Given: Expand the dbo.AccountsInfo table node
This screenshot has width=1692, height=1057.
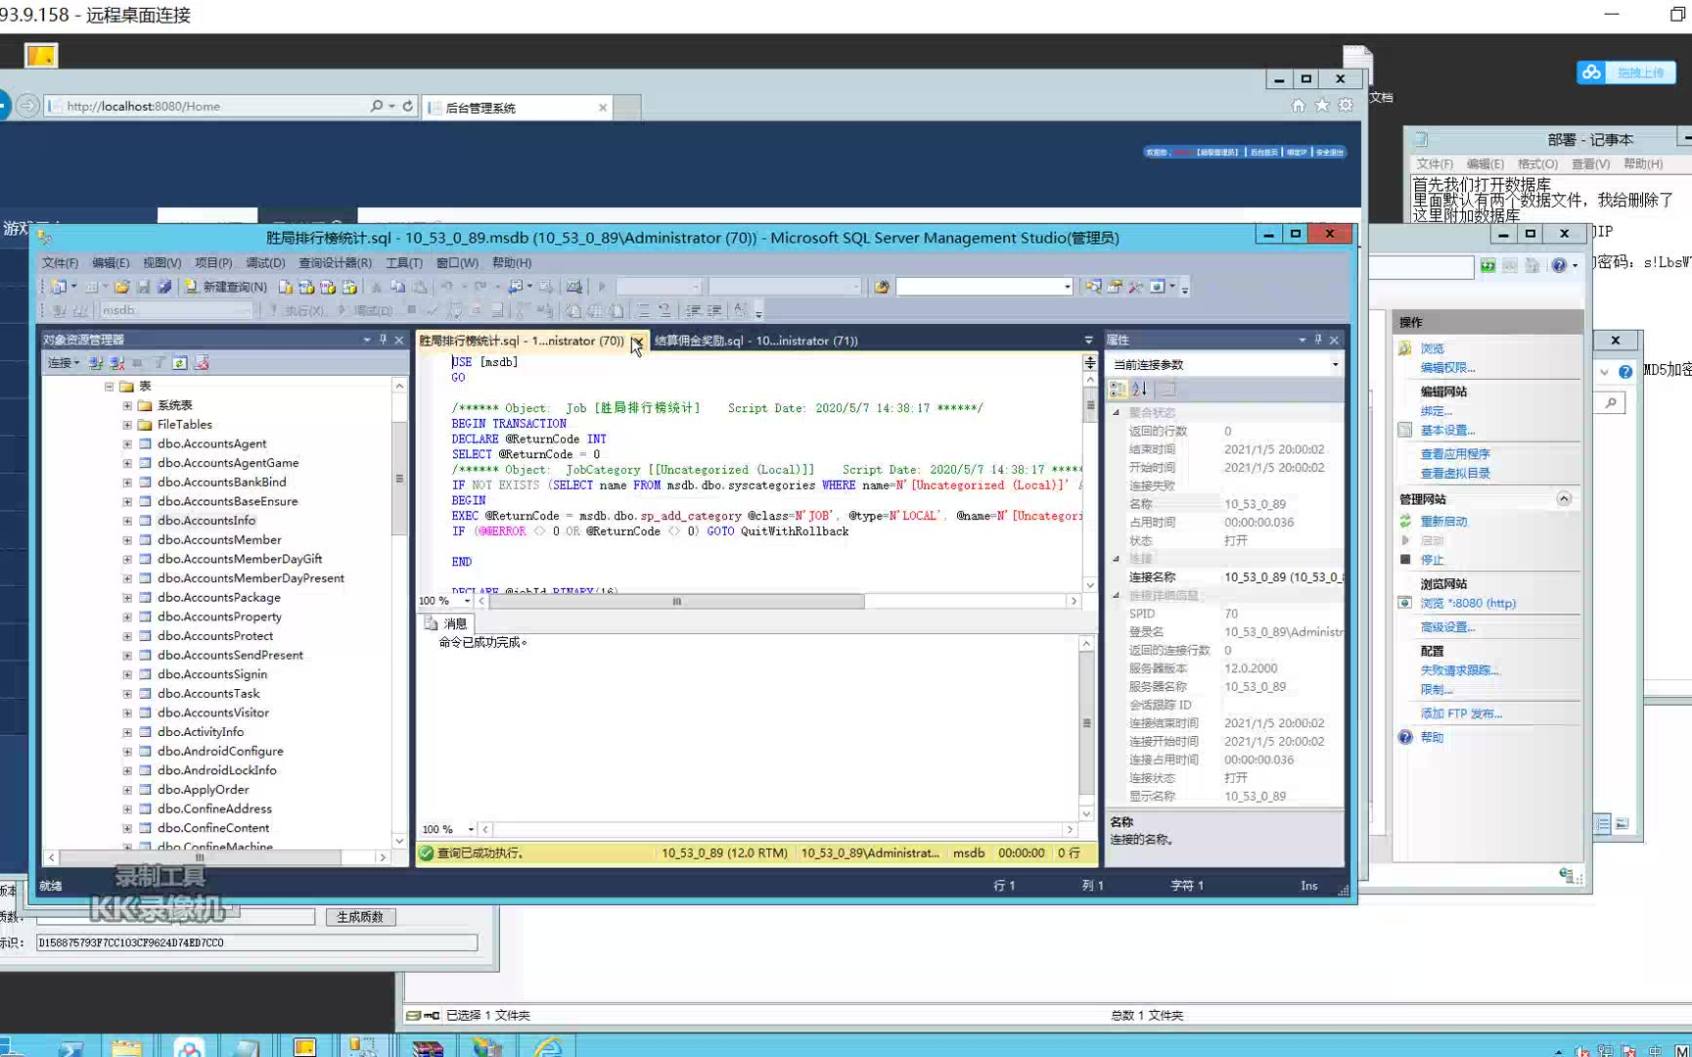Looking at the screenshot, I should 127,521.
